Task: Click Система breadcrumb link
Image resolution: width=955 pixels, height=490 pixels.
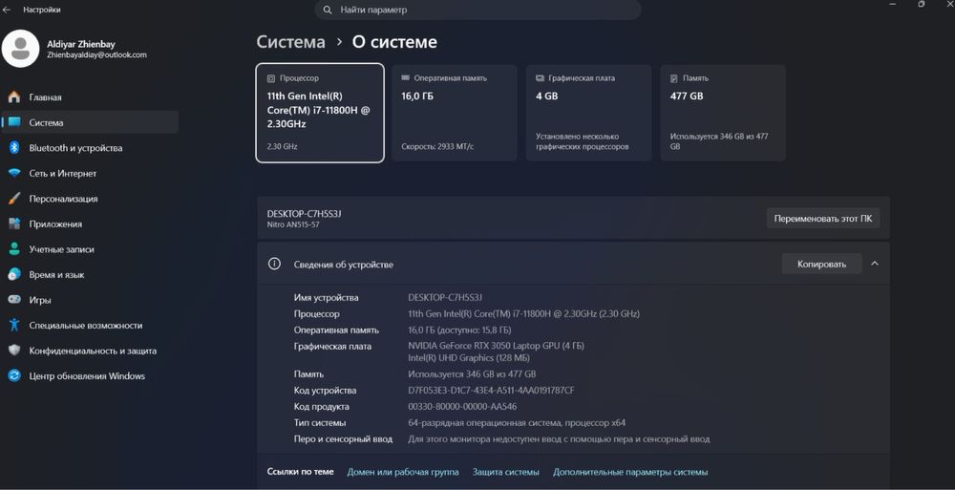Action: pos(290,42)
